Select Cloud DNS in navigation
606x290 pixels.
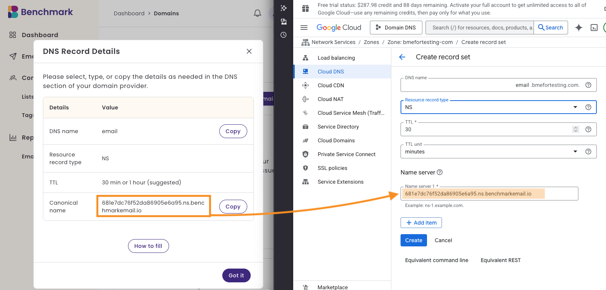(x=342, y=72)
